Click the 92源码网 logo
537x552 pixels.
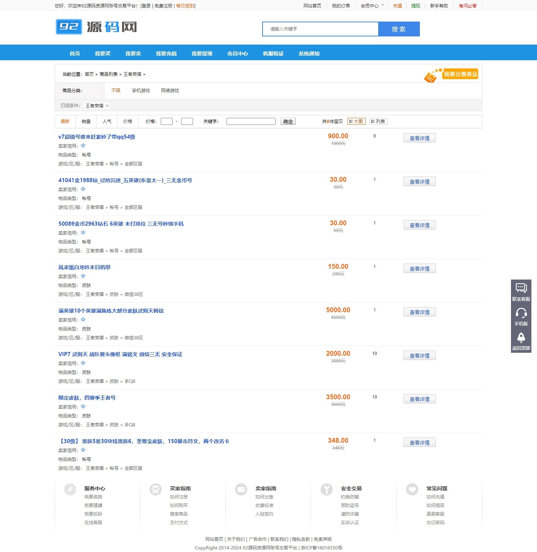click(x=97, y=27)
